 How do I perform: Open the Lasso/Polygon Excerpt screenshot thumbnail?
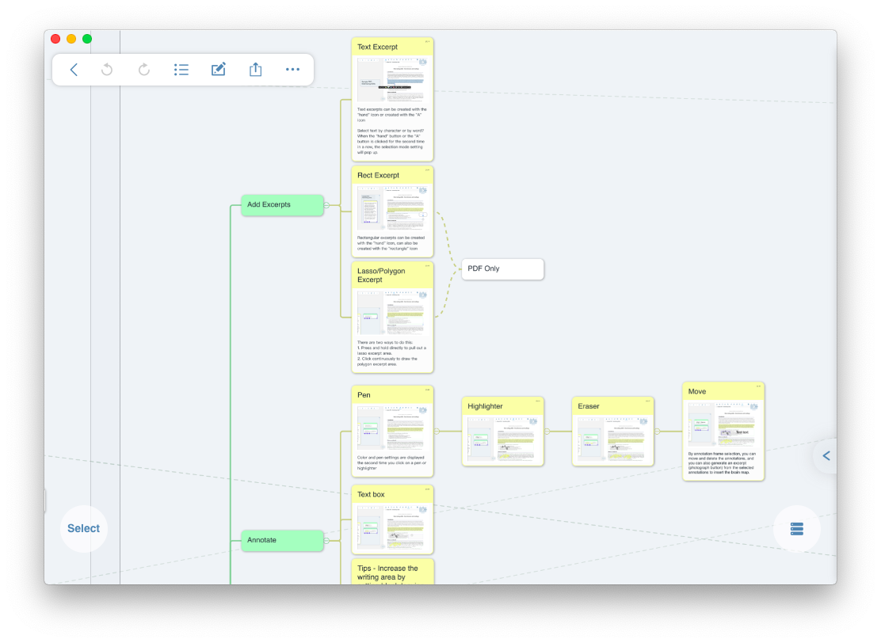[x=392, y=312]
